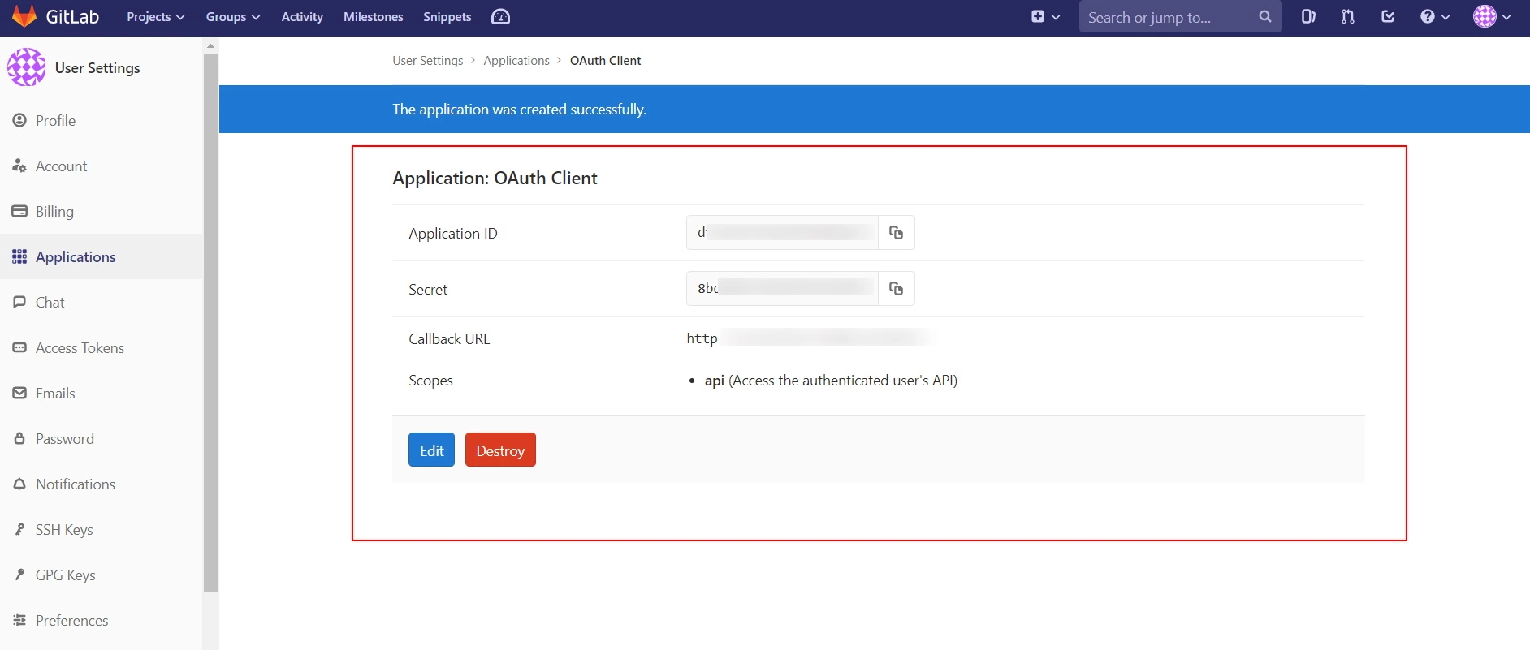Open Milestones in top navigation
The image size is (1530, 650).
click(374, 17)
